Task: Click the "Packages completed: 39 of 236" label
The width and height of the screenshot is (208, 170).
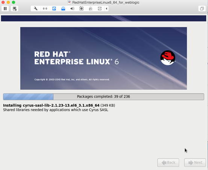Action: (x=103, y=96)
